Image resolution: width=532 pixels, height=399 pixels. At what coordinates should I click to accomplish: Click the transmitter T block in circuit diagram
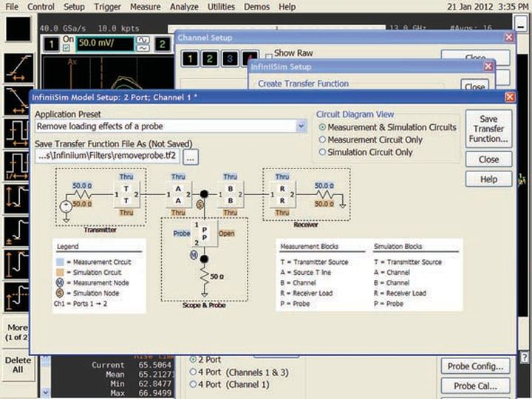[x=126, y=195]
